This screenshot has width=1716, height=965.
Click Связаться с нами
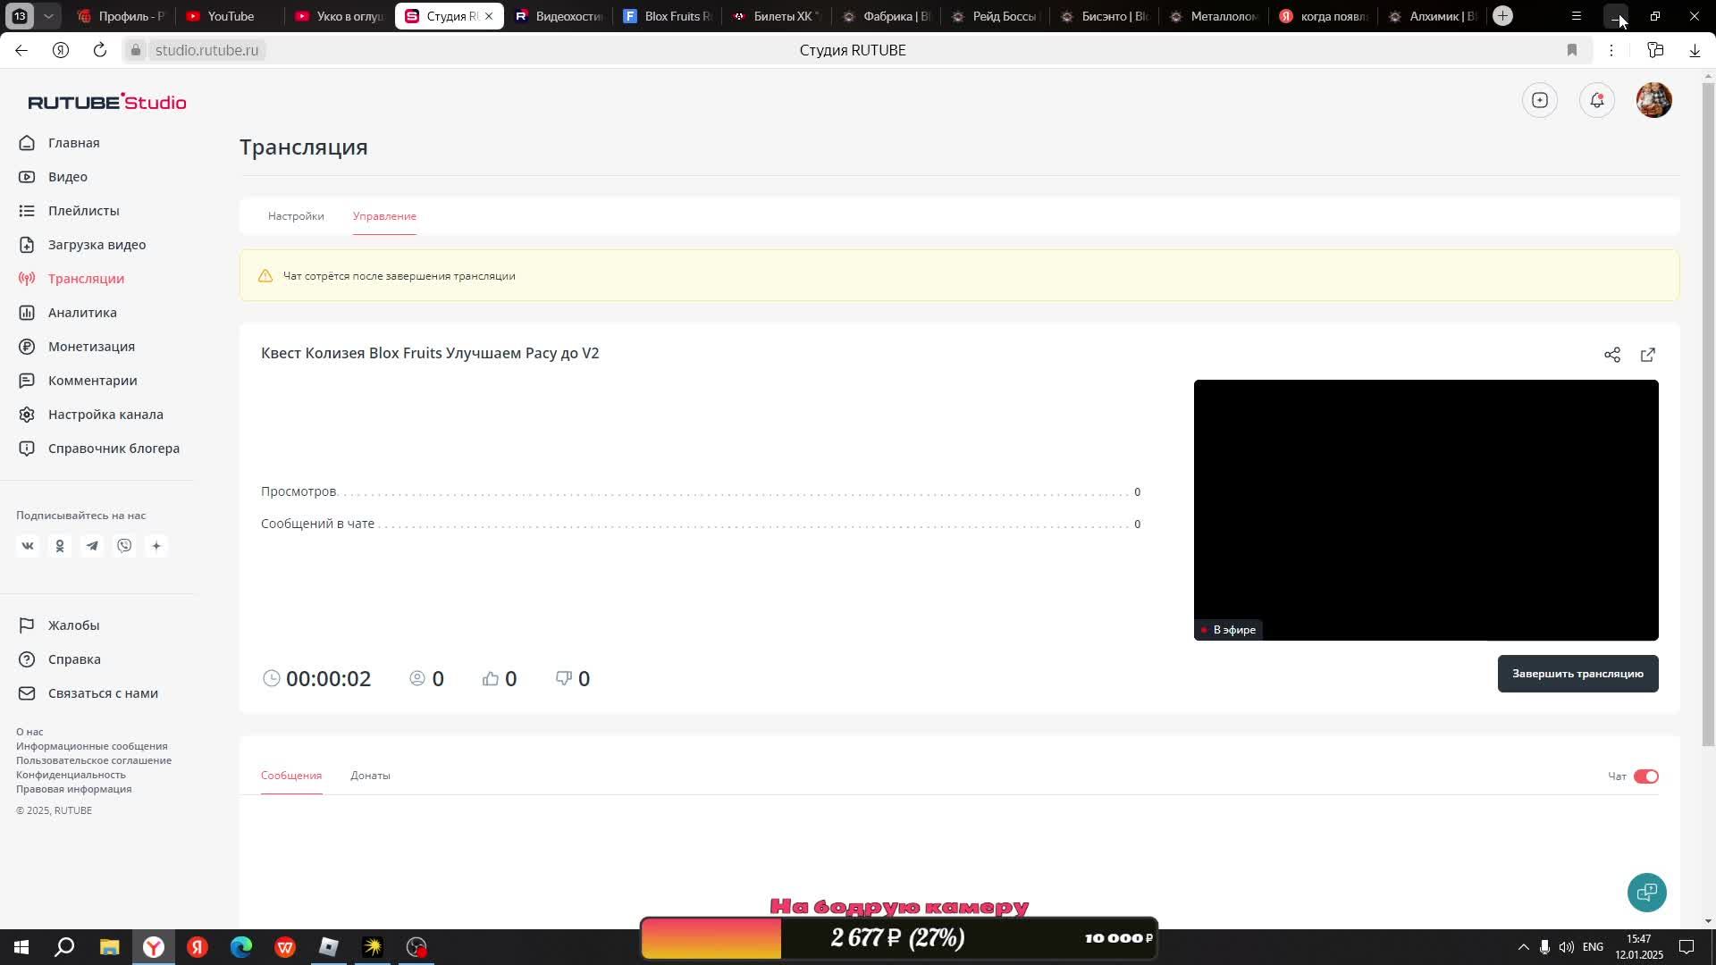tap(103, 693)
